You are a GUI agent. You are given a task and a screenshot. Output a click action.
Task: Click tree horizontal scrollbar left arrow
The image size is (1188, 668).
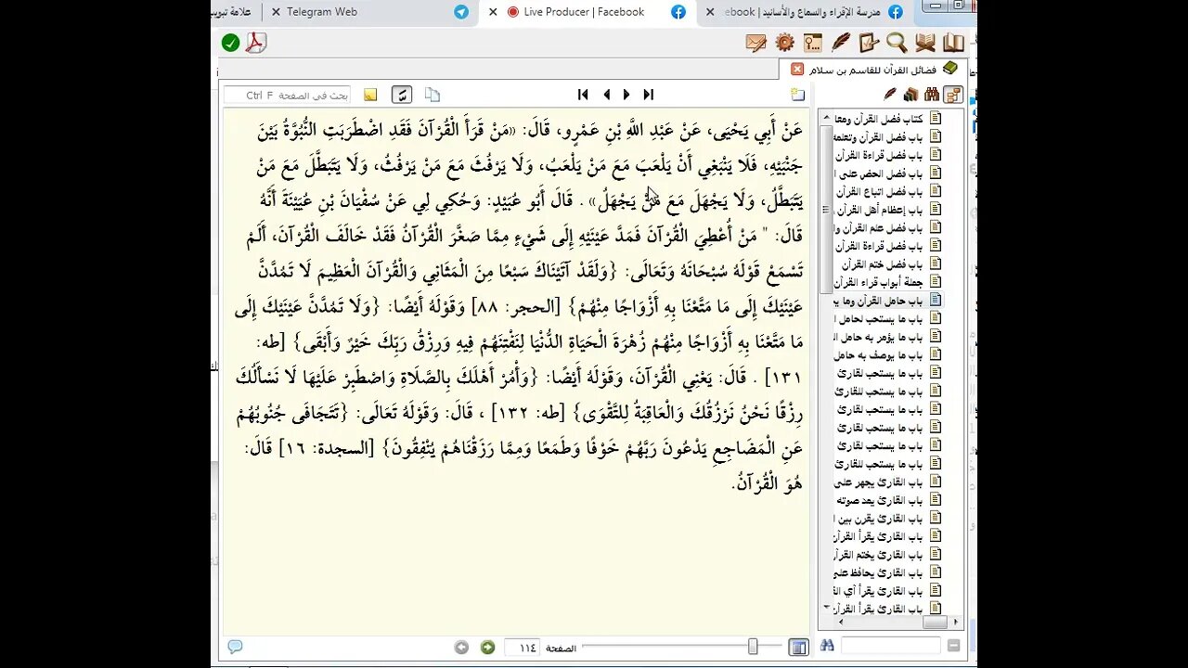(839, 623)
